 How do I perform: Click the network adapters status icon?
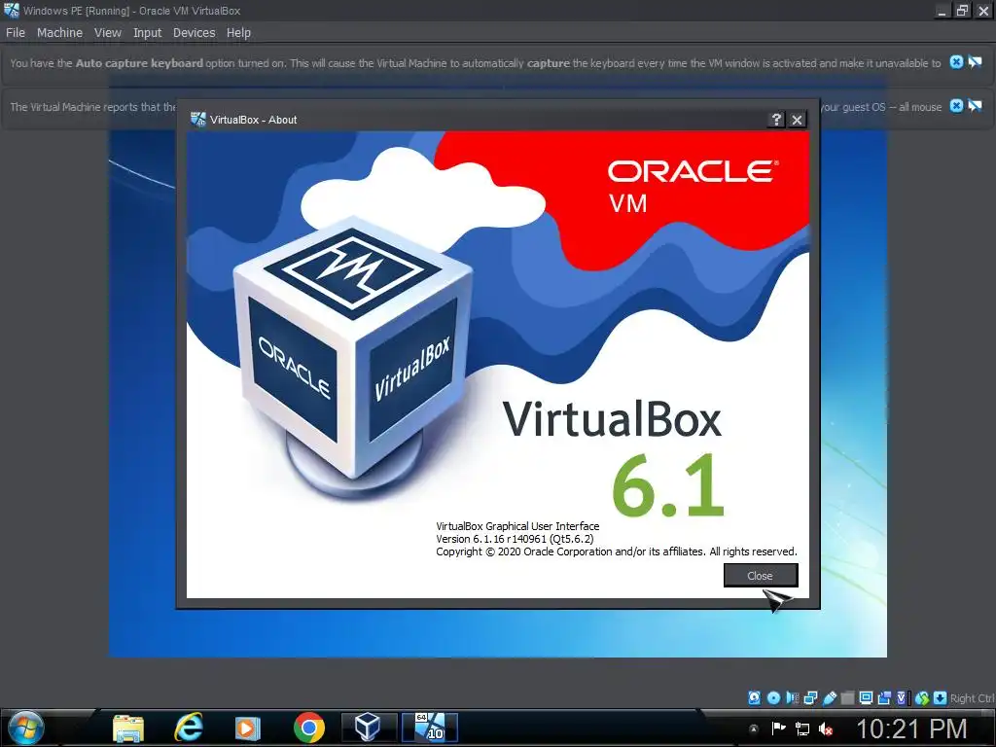pos(810,698)
